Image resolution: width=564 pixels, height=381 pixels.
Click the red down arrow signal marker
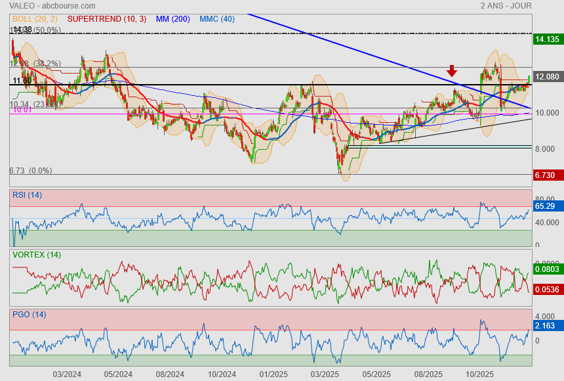(x=452, y=71)
